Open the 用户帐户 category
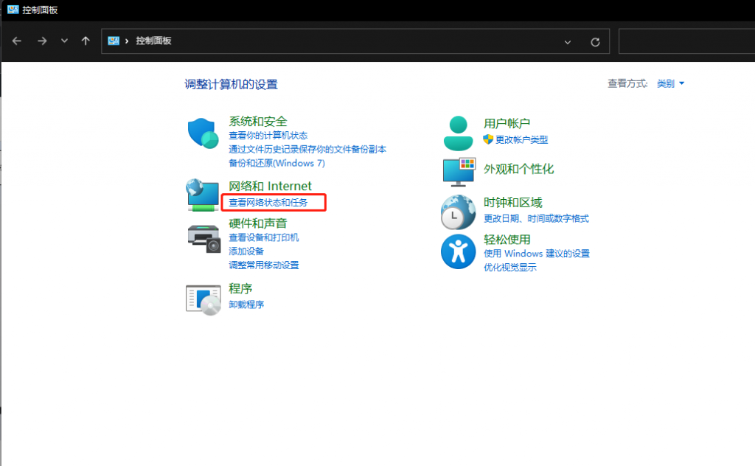This screenshot has height=466, width=755. tap(507, 124)
